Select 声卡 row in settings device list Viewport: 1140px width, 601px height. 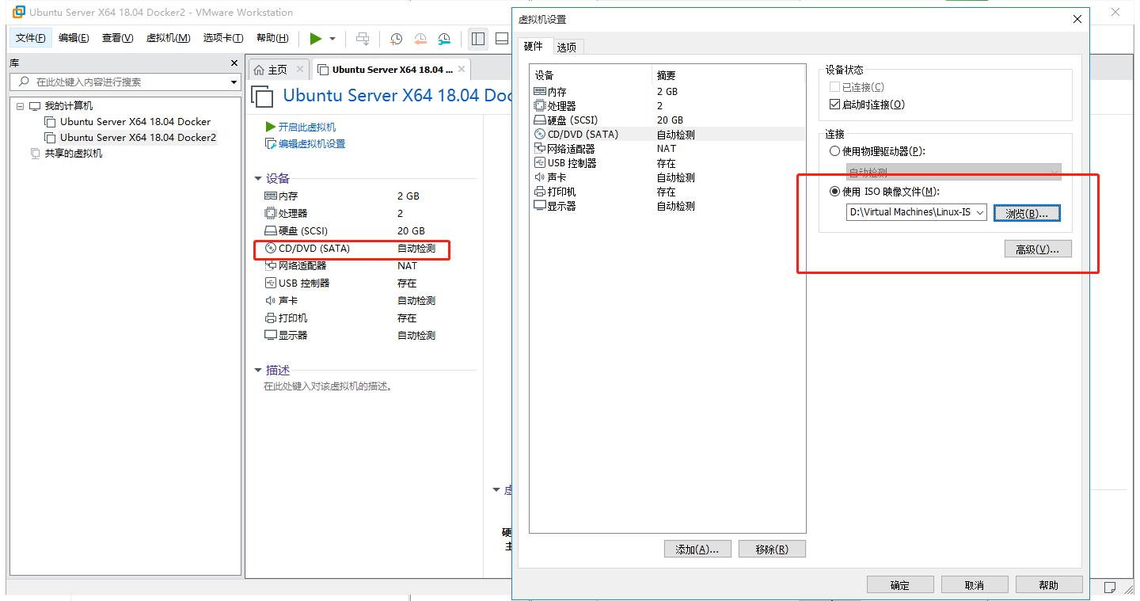click(667, 177)
